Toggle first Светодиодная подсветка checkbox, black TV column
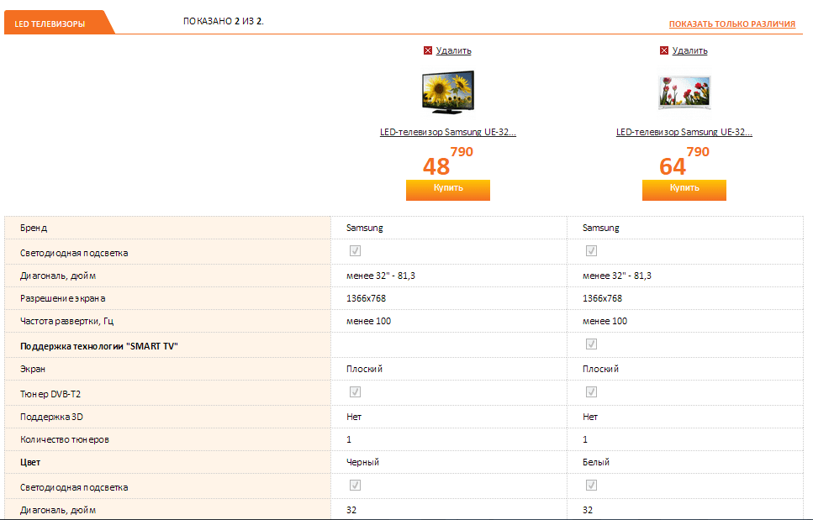The width and height of the screenshot is (813, 520). 355,250
